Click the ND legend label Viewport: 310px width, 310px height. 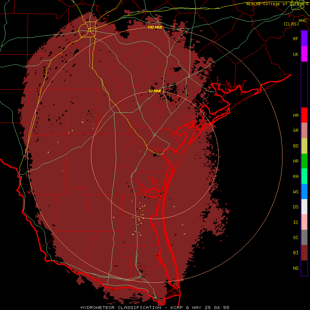(296, 268)
